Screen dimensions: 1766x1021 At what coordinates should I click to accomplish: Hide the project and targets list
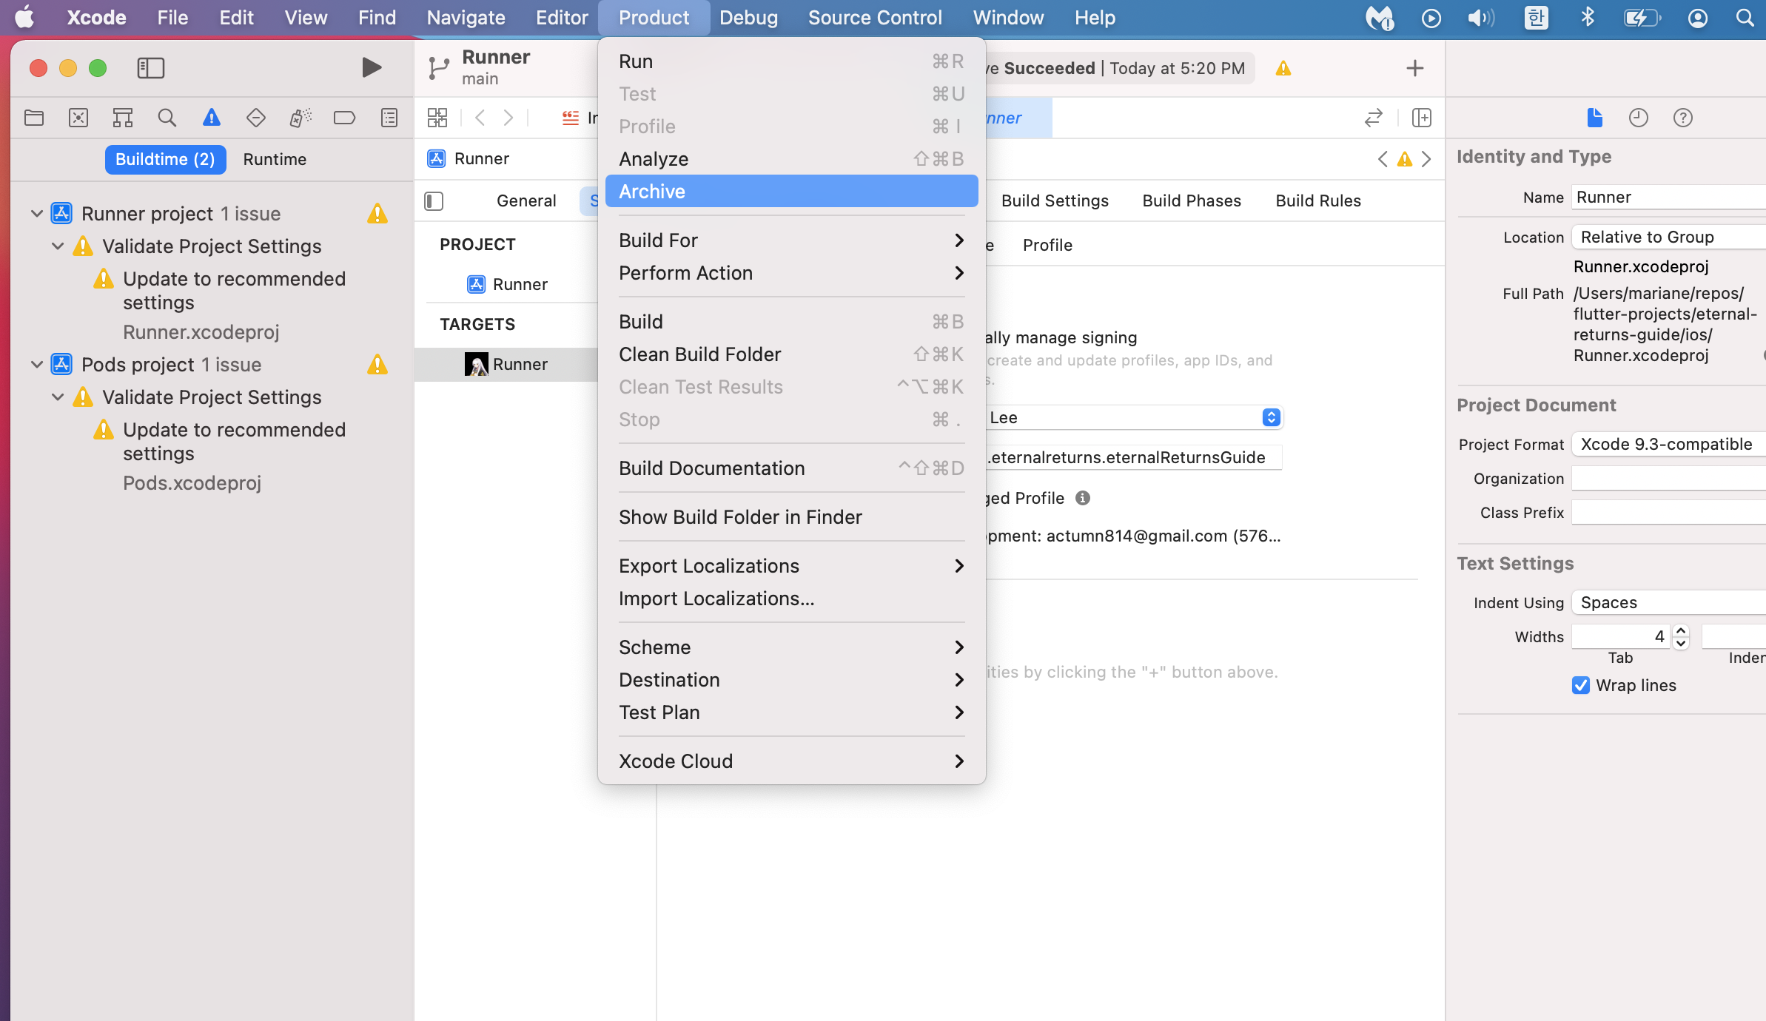click(x=434, y=201)
